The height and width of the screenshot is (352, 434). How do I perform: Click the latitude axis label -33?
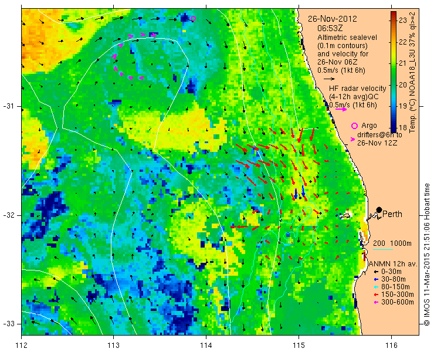8,323
